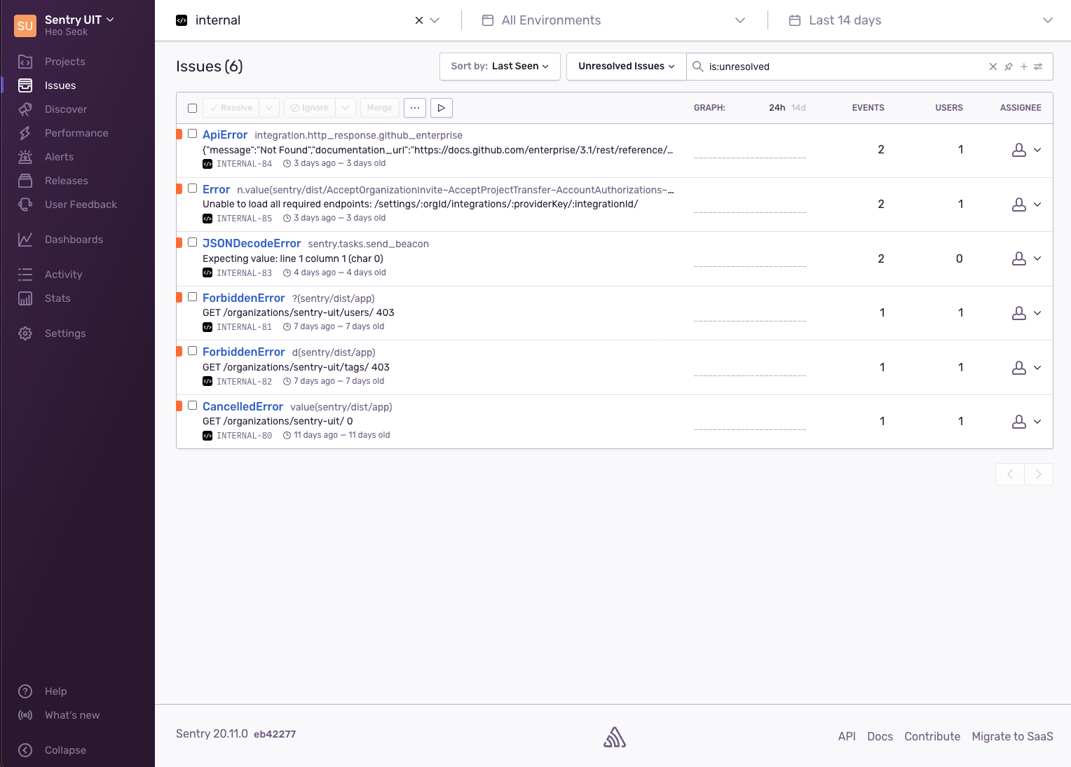Open the Docs footer link

click(x=880, y=736)
